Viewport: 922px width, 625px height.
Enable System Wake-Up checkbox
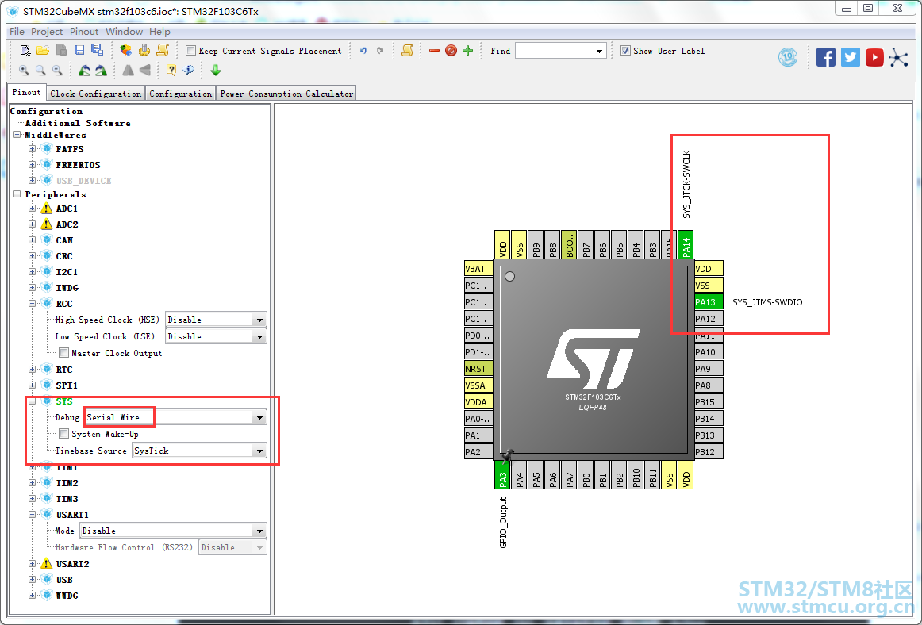[x=64, y=434]
